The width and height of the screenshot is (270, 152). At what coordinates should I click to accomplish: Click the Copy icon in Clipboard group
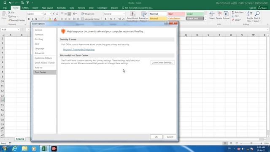tap(9, 16)
